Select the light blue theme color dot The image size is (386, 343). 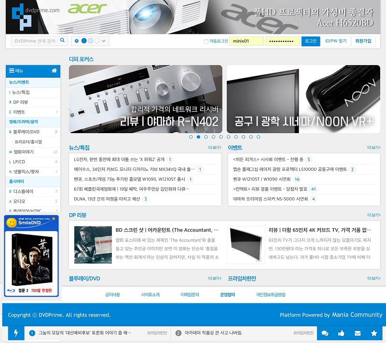click(x=91, y=41)
